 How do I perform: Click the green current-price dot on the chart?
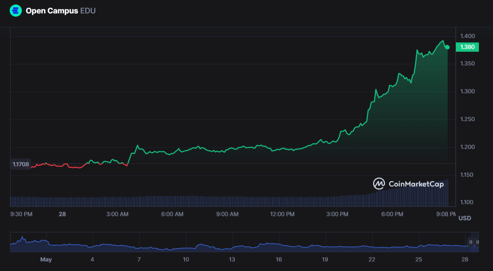pyautogui.click(x=447, y=47)
